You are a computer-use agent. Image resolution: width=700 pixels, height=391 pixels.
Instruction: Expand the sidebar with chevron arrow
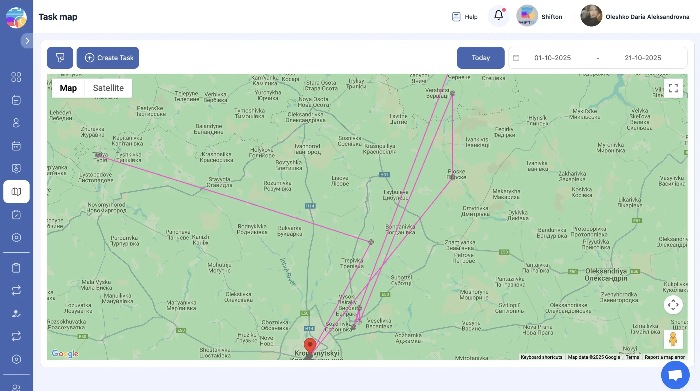(27, 41)
